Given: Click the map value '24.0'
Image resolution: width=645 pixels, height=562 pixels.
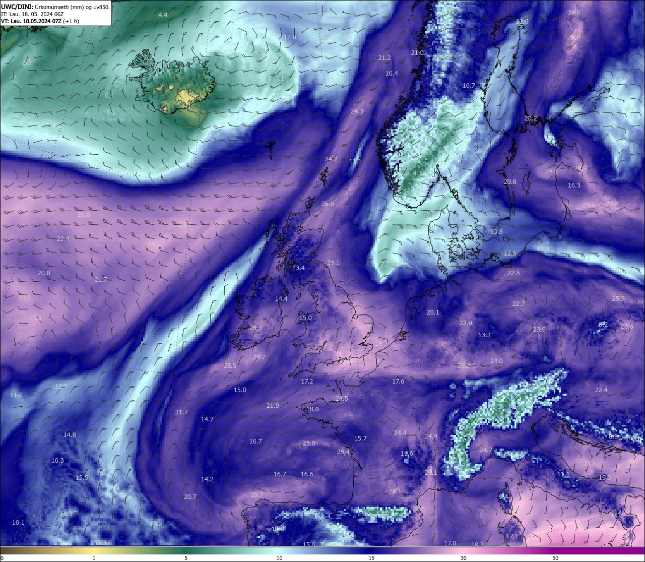Looking at the screenshot, I should [x=496, y=361].
